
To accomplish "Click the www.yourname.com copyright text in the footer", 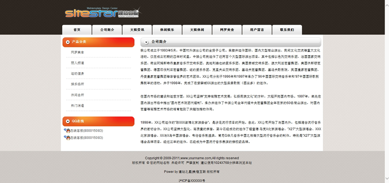I will [196, 158].
